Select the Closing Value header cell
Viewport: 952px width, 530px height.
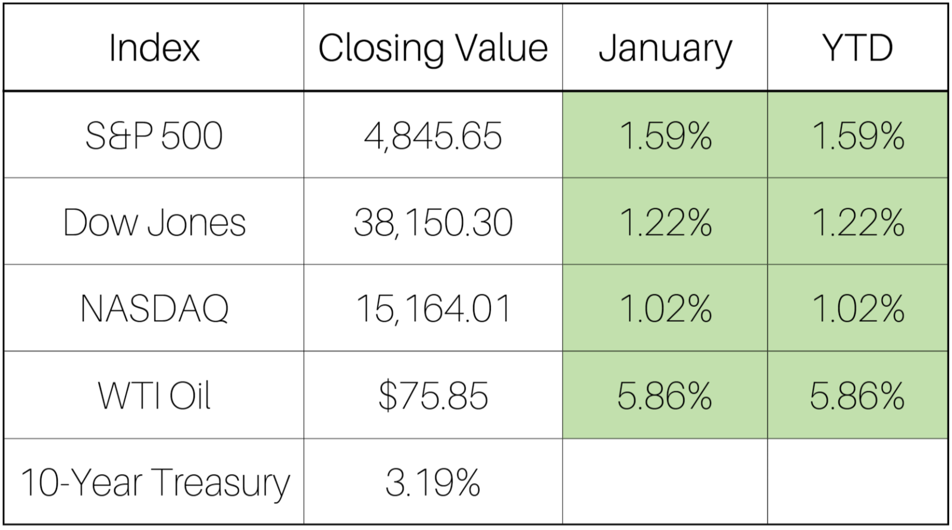coord(433,48)
